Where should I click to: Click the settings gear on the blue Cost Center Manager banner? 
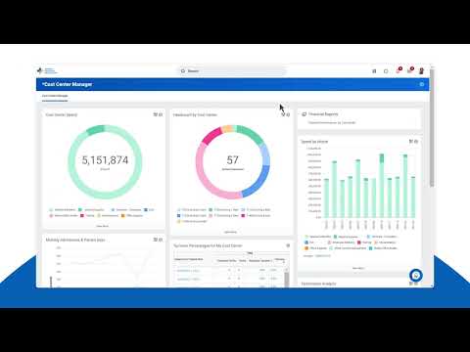pos(421,84)
